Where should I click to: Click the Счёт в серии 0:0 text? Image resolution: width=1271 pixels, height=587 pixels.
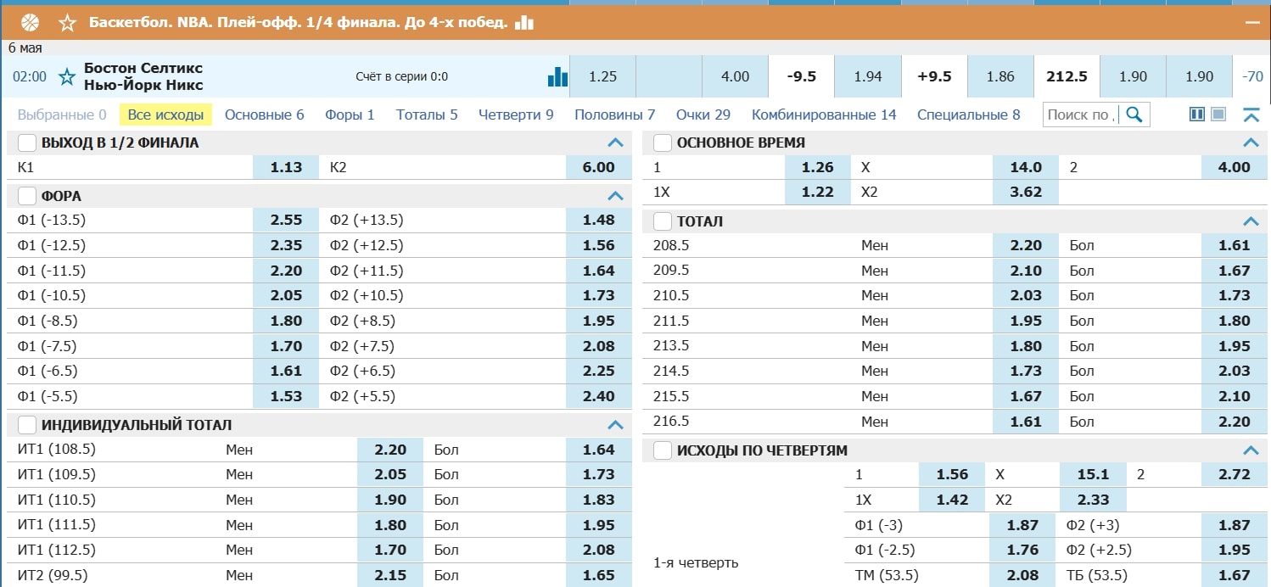tap(402, 77)
